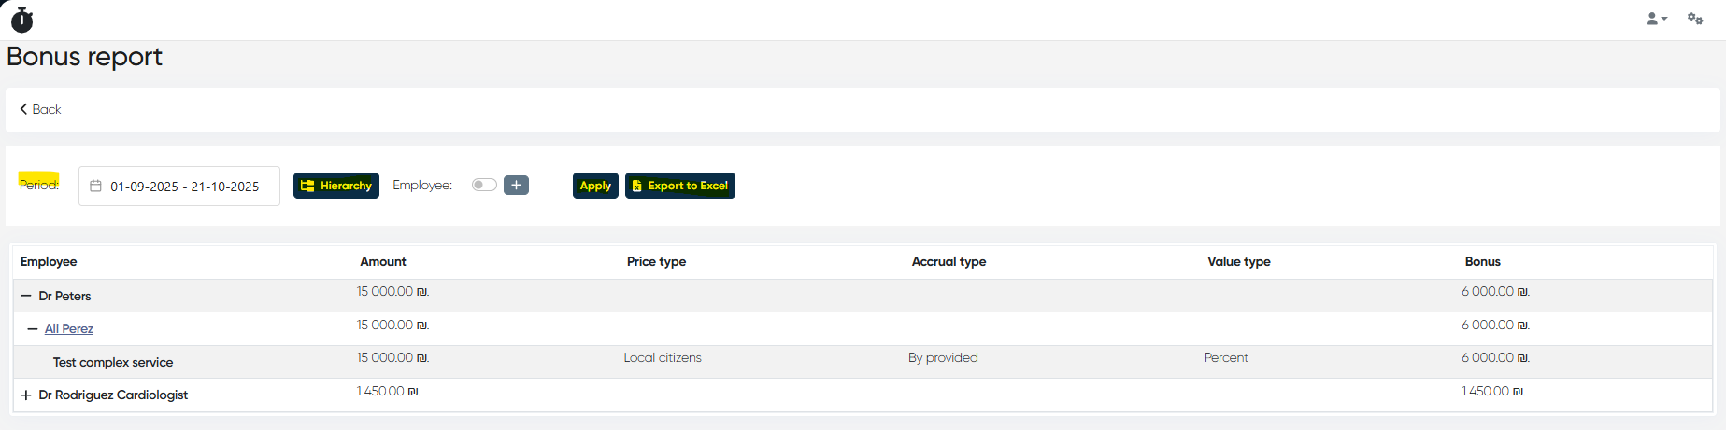Click the stopwatch logo icon

coord(22,20)
